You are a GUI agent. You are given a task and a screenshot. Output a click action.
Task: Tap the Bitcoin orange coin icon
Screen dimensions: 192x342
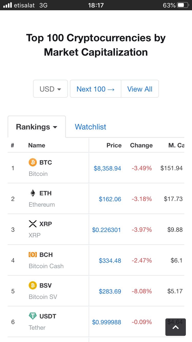pos(33,162)
